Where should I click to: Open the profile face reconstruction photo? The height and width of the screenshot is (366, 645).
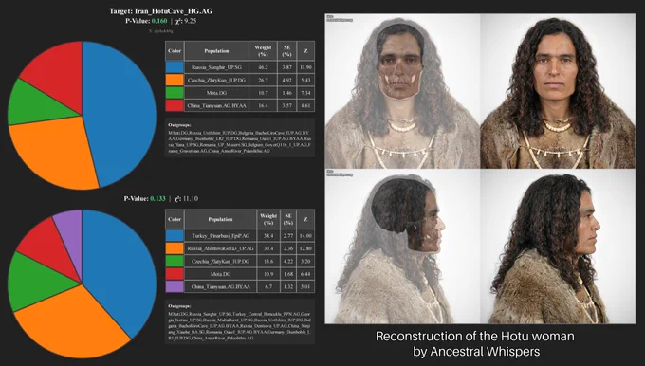pos(558,247)
